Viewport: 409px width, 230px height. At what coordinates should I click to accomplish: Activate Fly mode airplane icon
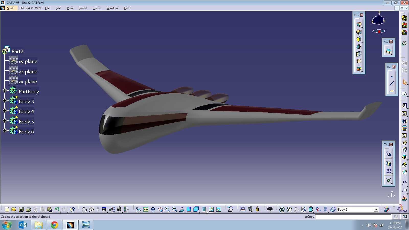[139, 209]
